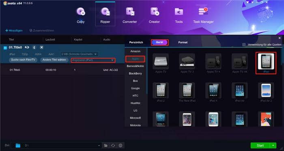The height and width of the screenshot is (151, 284).
Task: Open the Converter module
Action: (130, 15)
